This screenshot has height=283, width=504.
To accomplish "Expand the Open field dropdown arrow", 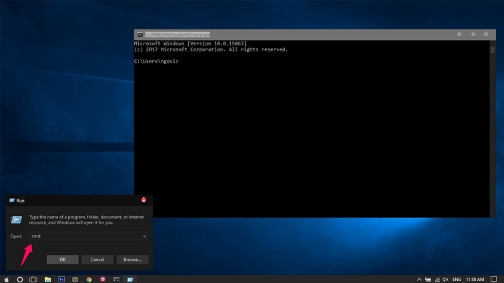I will (x=144, y=236).
